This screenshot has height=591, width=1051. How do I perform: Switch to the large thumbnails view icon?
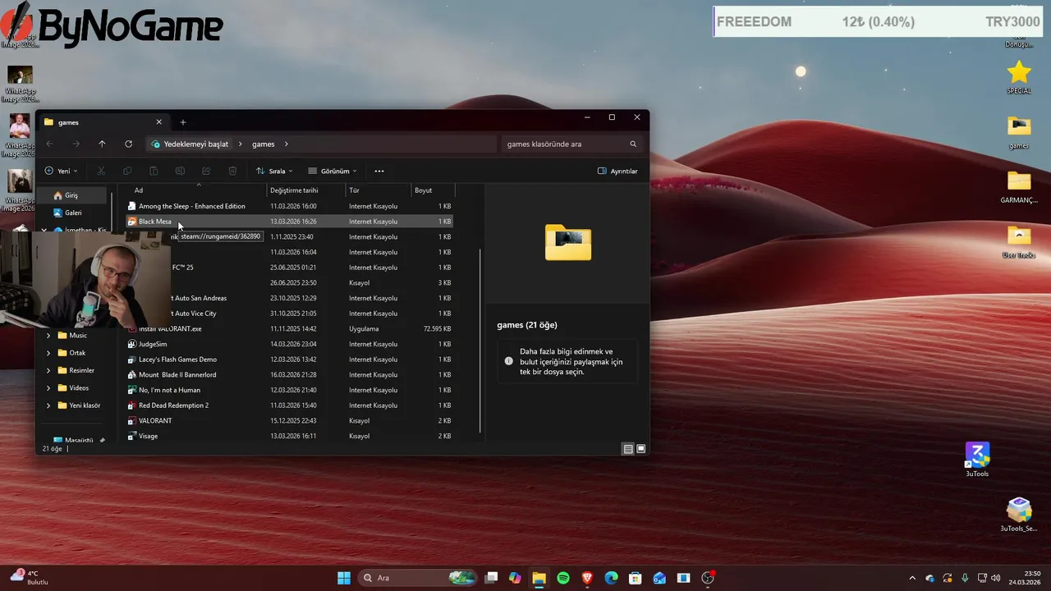point(641,449)
